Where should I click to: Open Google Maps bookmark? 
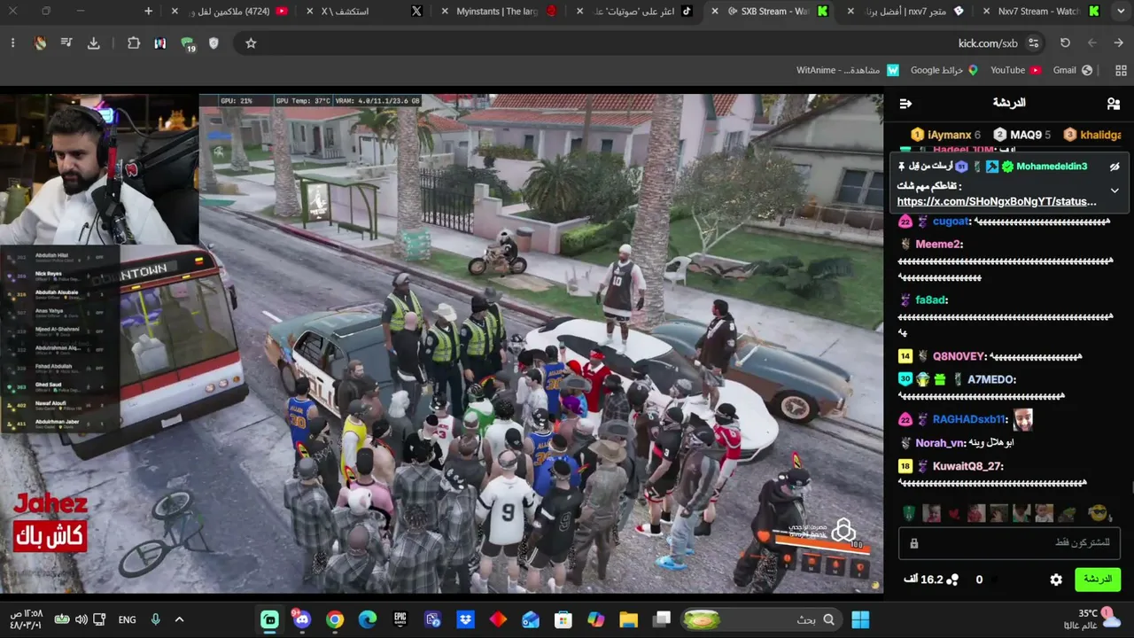tap(944, 70)
